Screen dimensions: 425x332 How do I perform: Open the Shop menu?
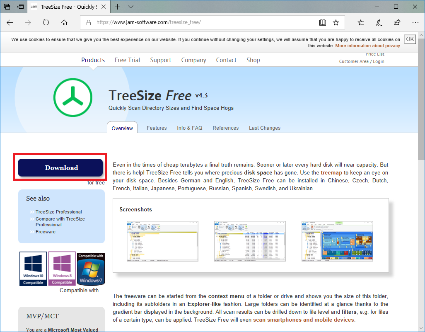point(253,60)
